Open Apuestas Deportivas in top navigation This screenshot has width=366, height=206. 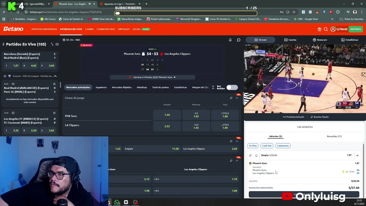pyautogui.click(x=44, y=29)
